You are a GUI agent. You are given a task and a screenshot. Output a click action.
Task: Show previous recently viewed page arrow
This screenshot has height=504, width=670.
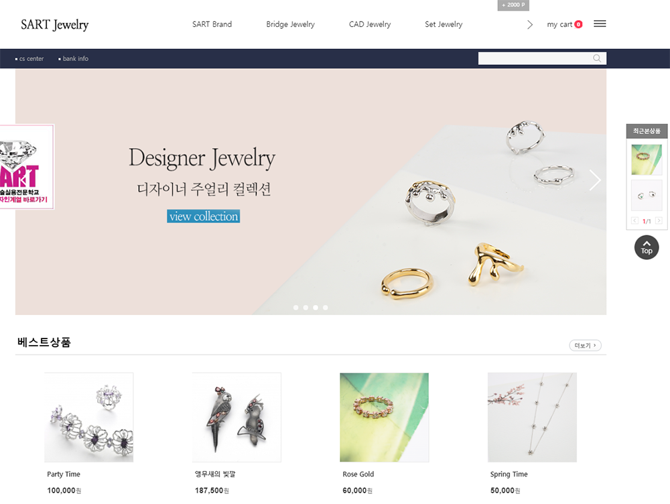tap(634, 220)
